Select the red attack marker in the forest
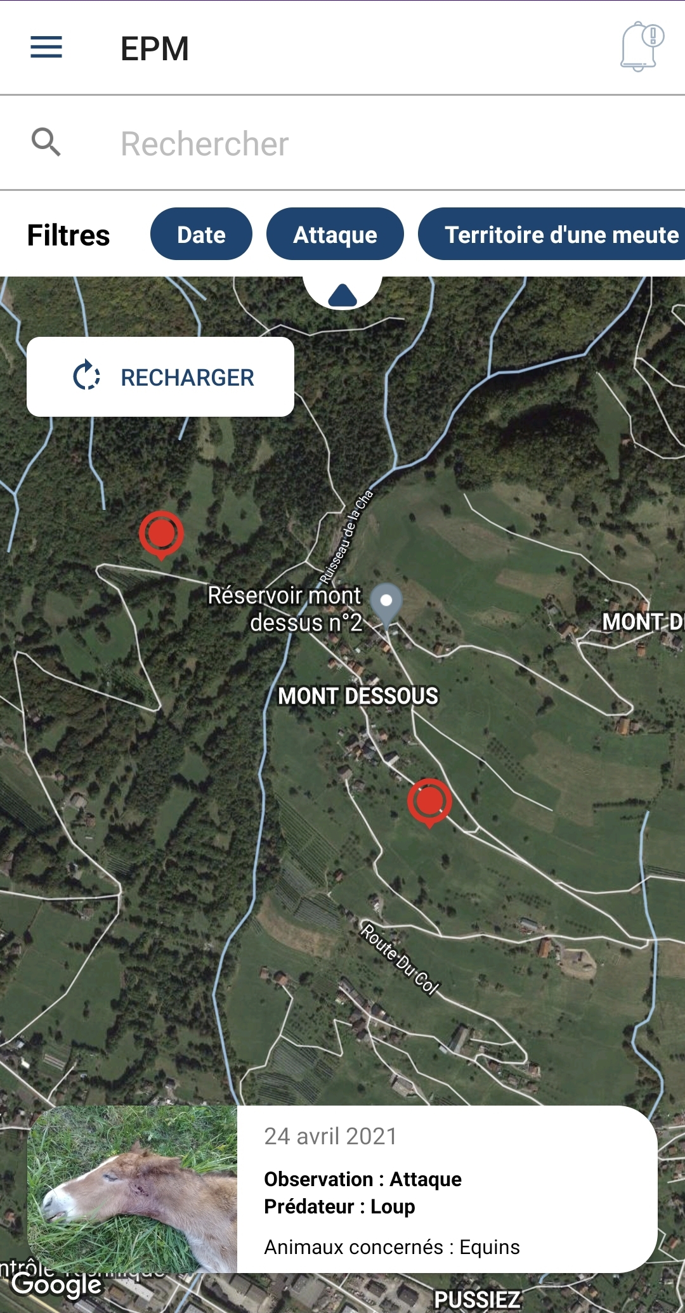 click(162, 535)
